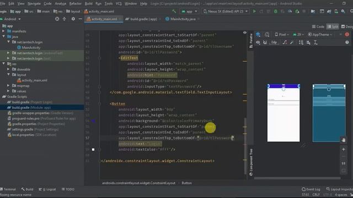The width and height of the screenshot is (353, 198).
Task: Select opened file target icon in Project panel
Action: [57, 19]
